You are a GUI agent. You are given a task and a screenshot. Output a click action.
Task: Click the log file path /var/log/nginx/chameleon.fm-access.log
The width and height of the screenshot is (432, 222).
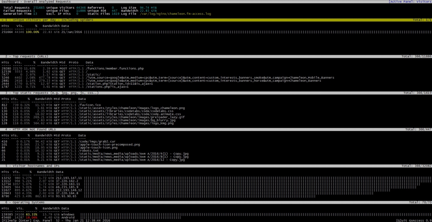point(175,14)
